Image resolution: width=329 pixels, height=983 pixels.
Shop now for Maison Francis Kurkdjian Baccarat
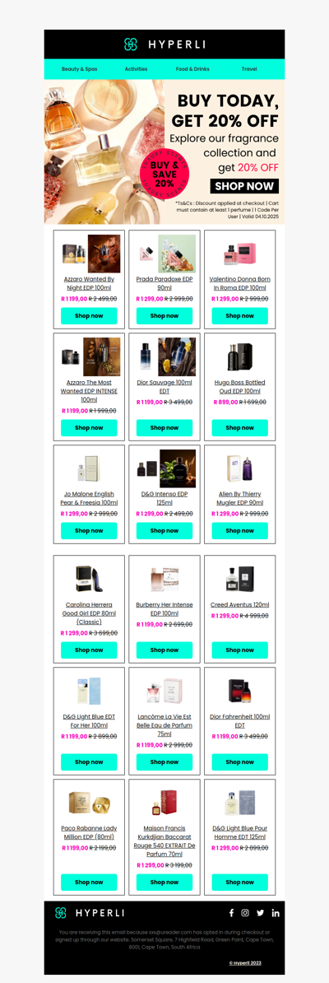pyautogui.click(x=164, y=882)
